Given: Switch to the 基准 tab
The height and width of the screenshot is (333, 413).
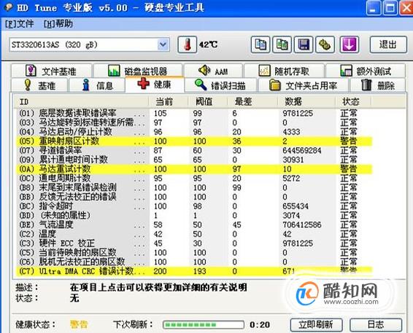Looking at the screenshot, I should 39,85.
